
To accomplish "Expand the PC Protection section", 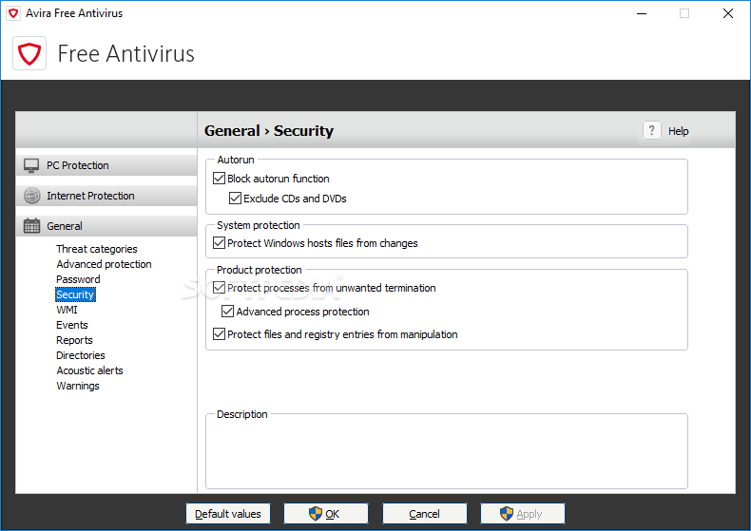I will click(x=106, y=165).
